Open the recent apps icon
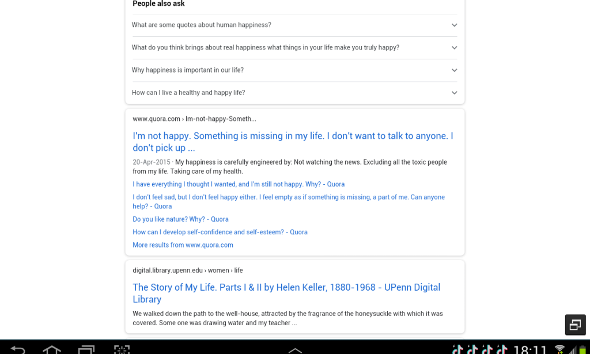The width and height of the screenshot is (590, 354). (86, 349)
